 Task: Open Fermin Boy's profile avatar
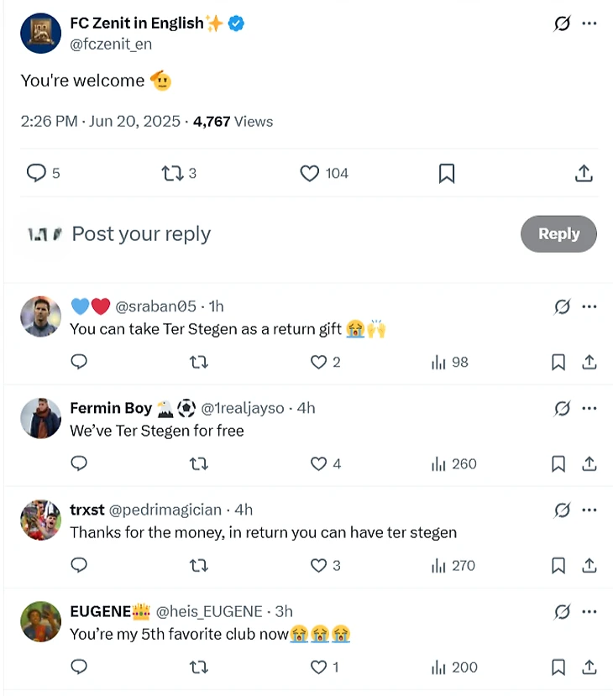(x=40, y=418)
